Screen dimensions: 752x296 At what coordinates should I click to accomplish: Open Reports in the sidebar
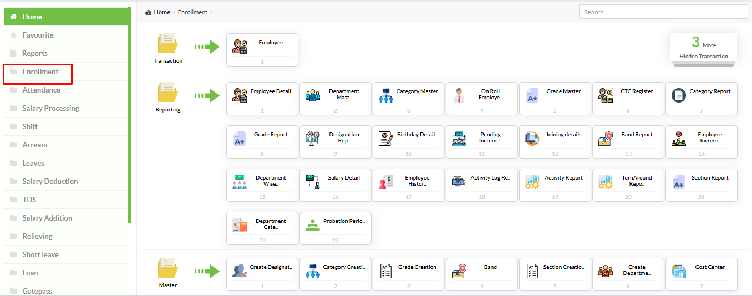66,53
